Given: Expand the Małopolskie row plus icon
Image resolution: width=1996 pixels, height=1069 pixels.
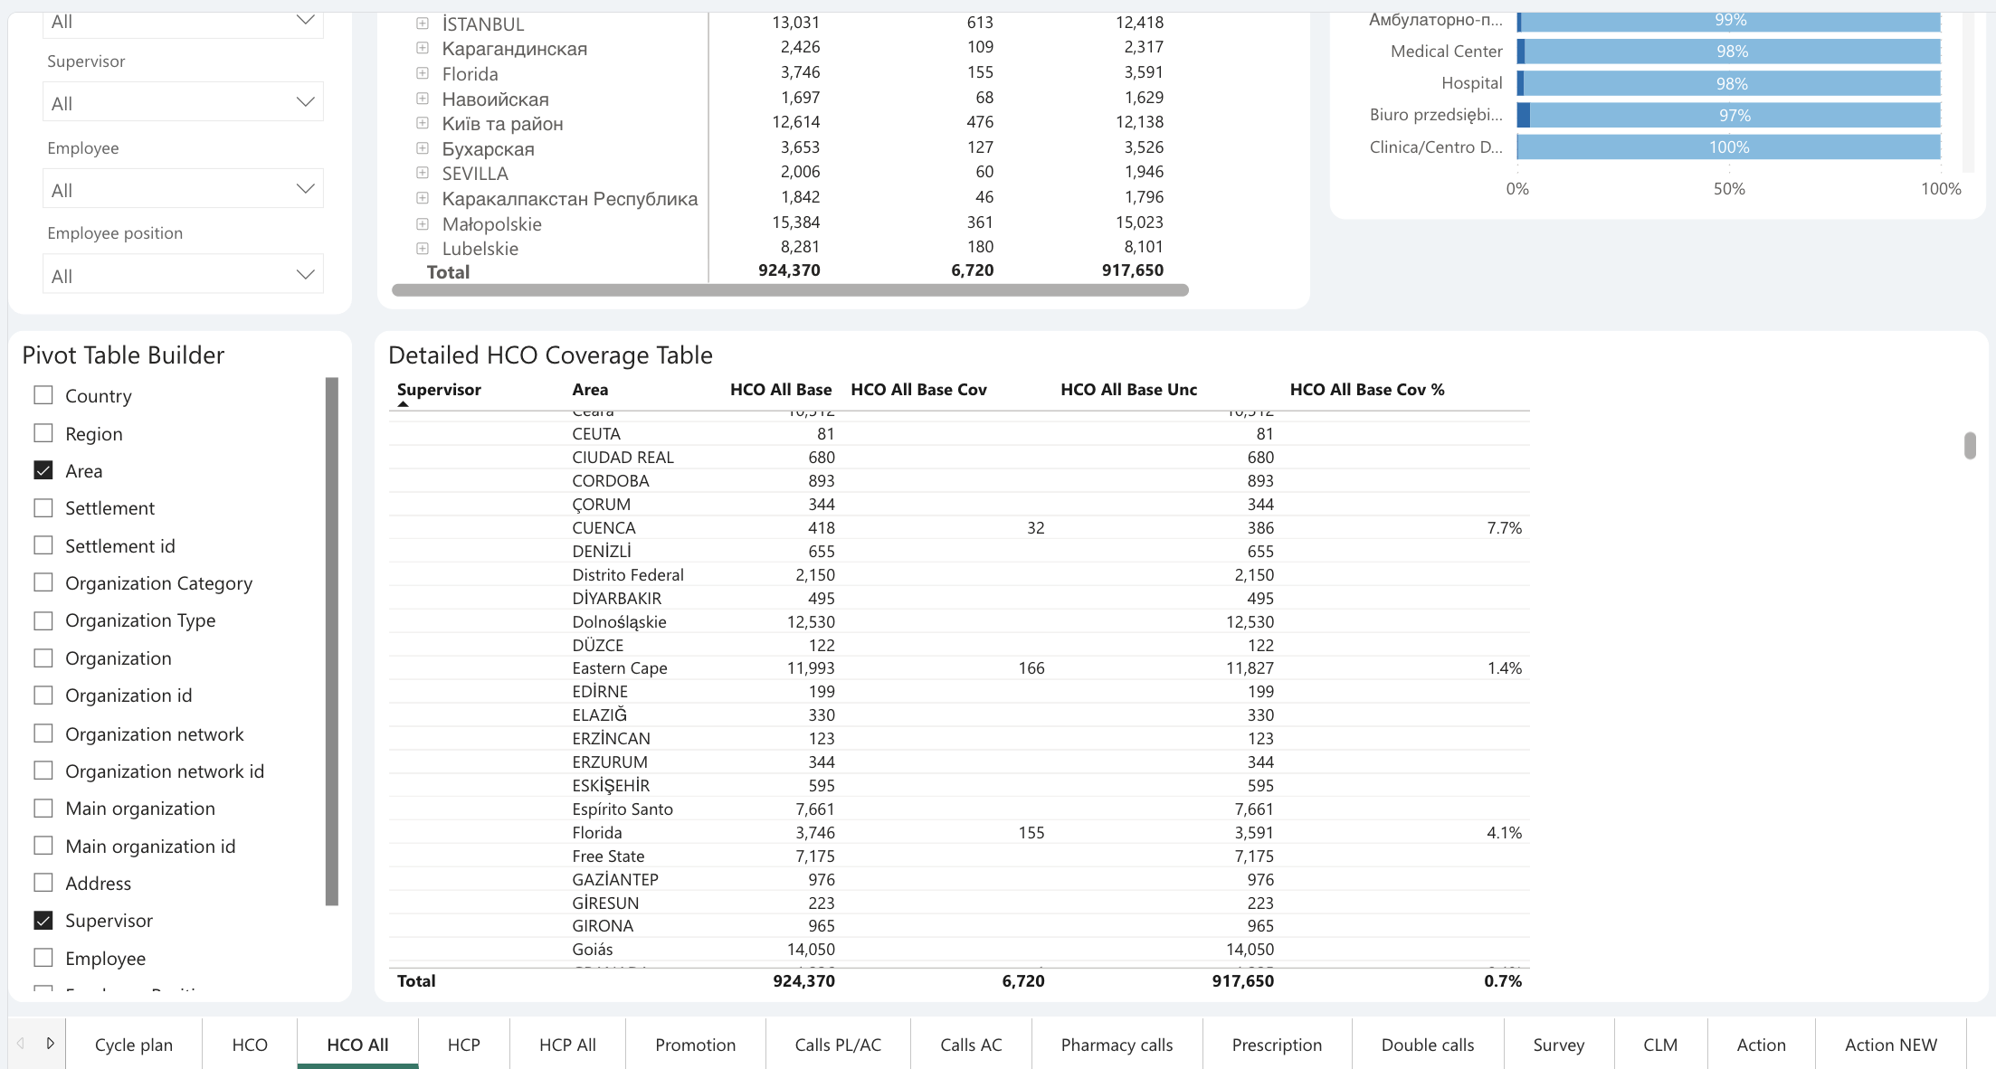Looking at the screenshot, I should 422,223.
